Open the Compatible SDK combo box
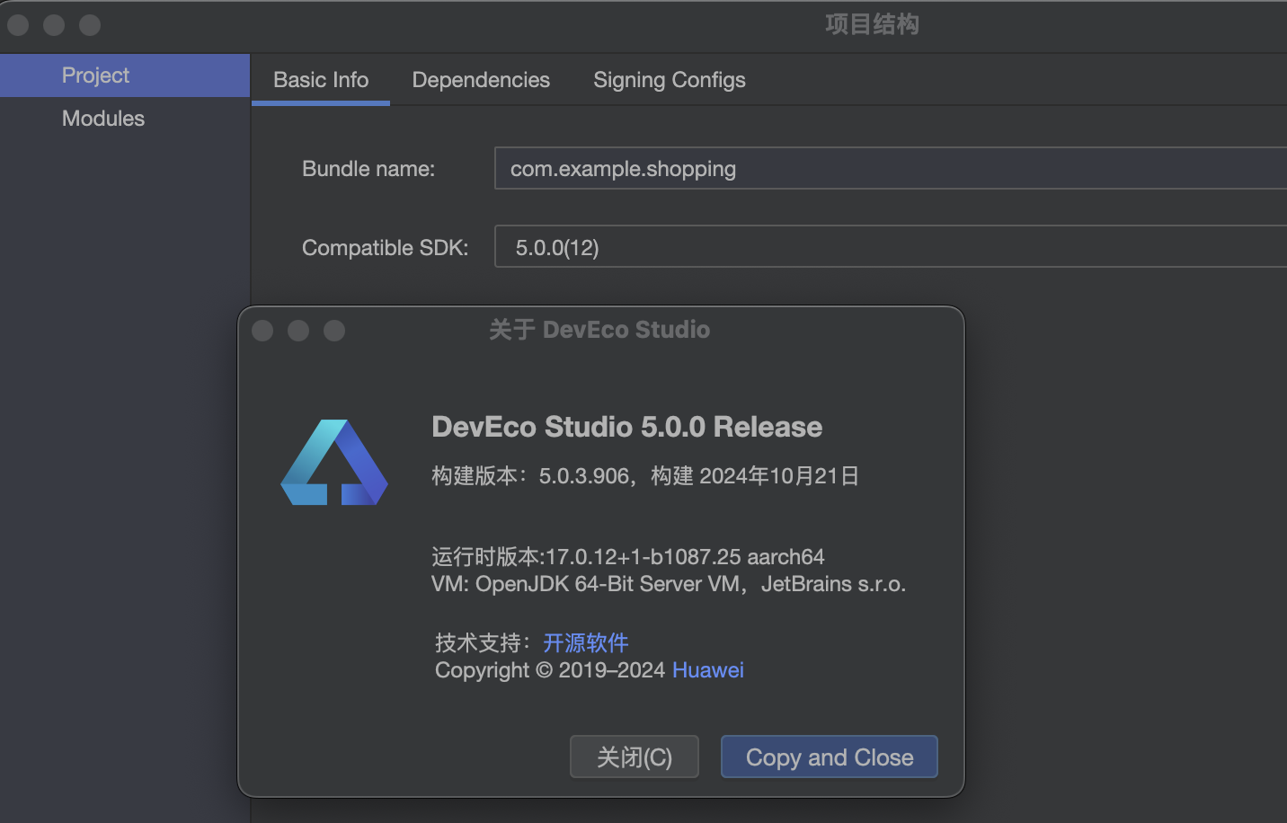 (x=891, y=246)
